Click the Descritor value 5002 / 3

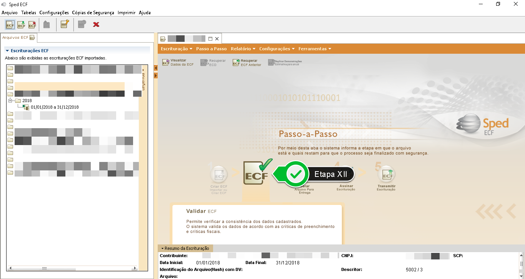(414, 270)
